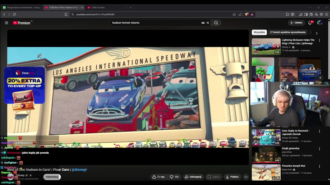Open the Brave Wallet icon
This screenshot has width=330, height=185.
pyautogui.click(x=311, y=14)
